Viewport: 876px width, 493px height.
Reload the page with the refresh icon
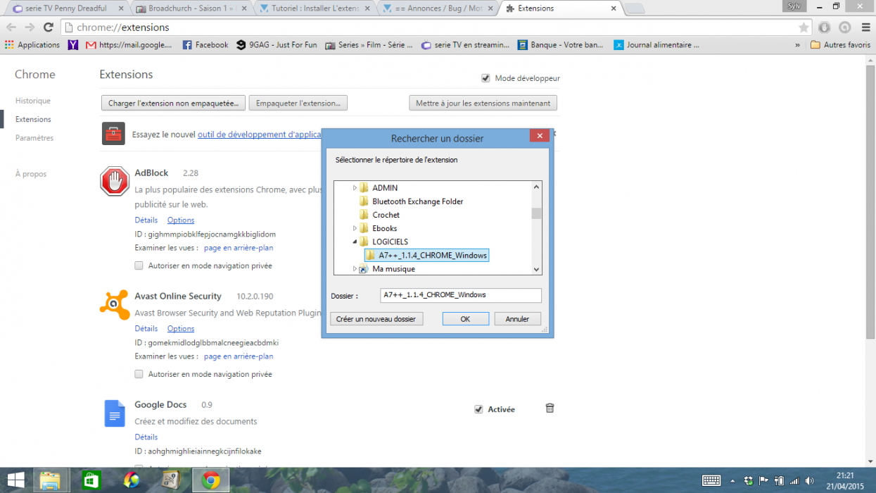(x=49, y=27)
